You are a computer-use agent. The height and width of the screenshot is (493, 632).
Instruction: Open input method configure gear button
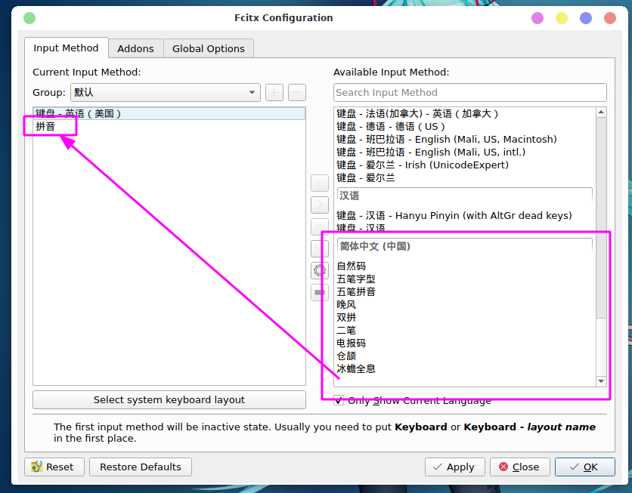(320, 270)
